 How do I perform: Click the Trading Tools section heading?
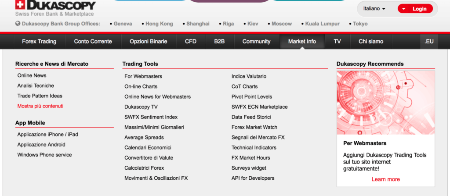(140, 64)
